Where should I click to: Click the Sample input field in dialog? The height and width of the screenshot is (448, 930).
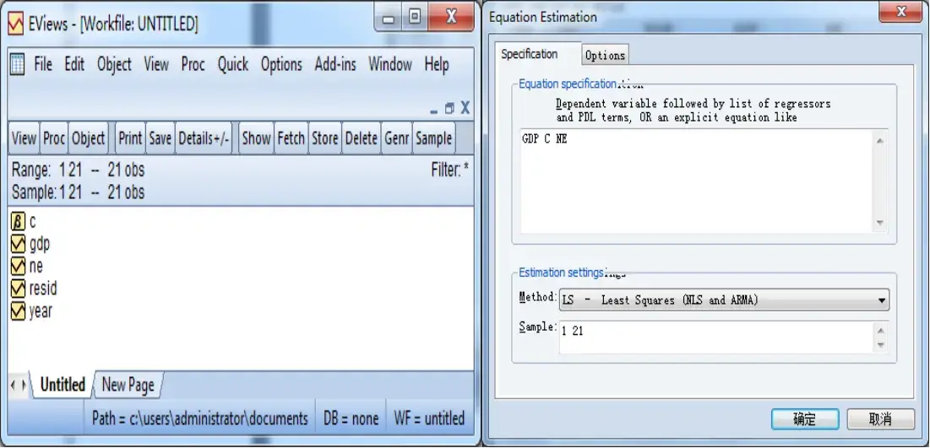716,337
